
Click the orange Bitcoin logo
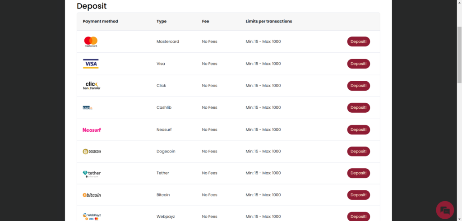pyautogui.click(x=92, y=195)
